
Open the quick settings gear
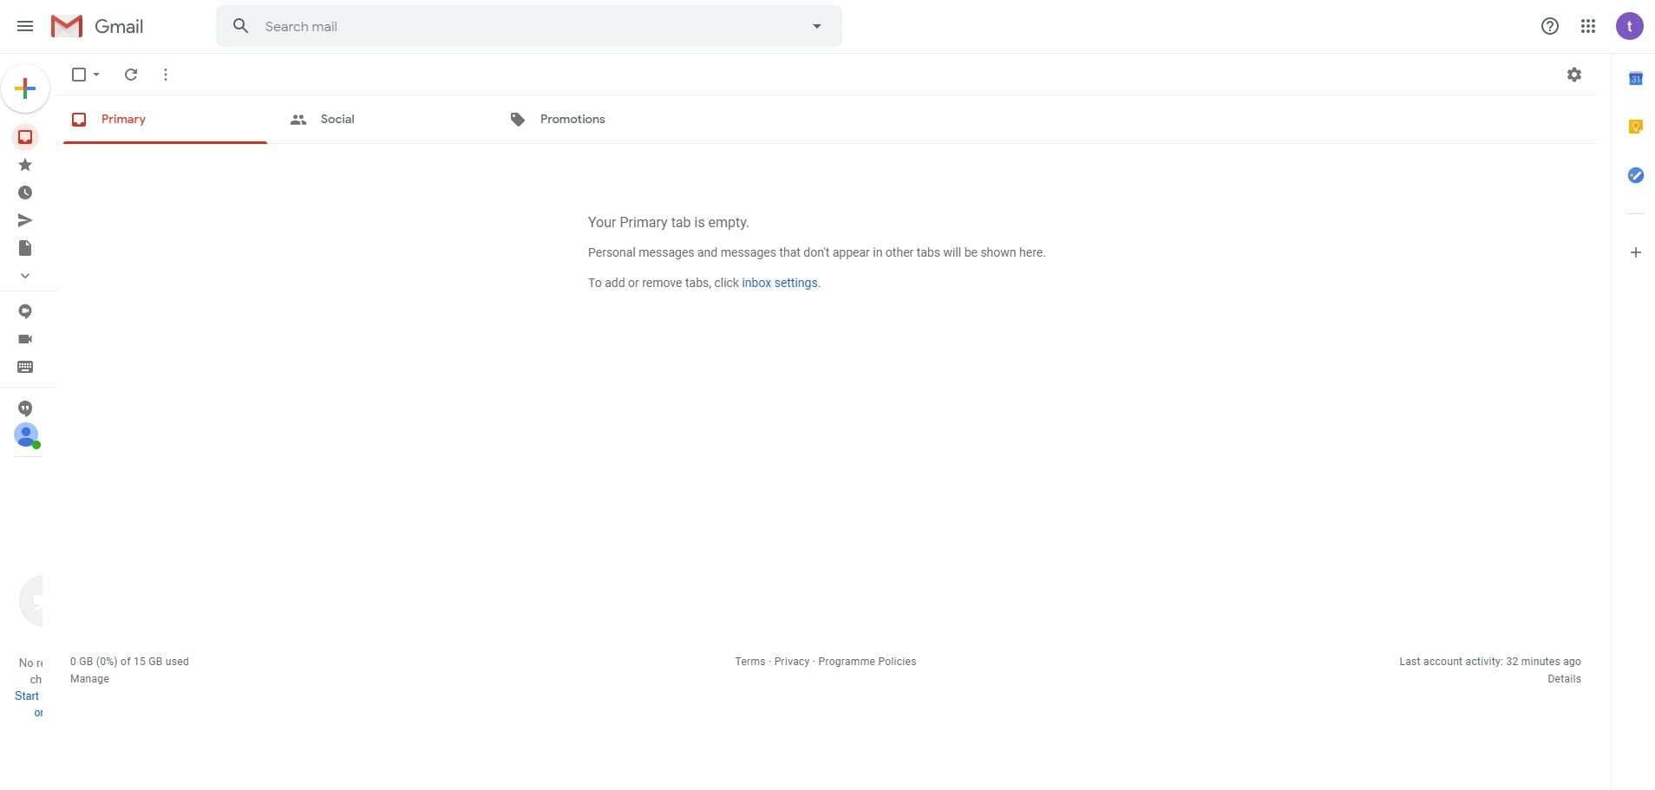(x=1574, y=75)
